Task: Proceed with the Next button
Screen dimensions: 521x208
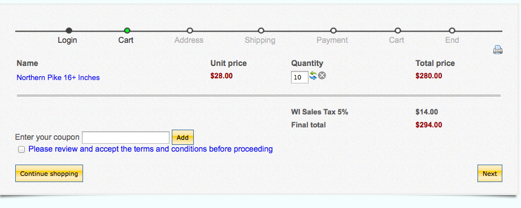Action: point(490,174)
